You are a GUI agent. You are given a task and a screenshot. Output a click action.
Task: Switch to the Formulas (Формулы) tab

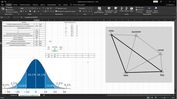tap(35, 5)
